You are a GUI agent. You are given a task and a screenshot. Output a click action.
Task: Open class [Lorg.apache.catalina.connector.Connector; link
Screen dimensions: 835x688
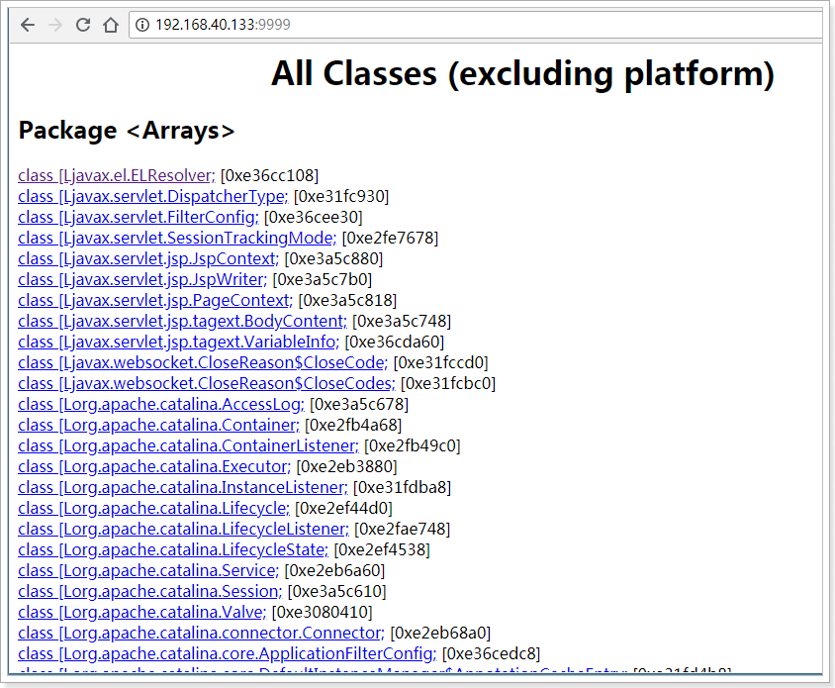201,633
